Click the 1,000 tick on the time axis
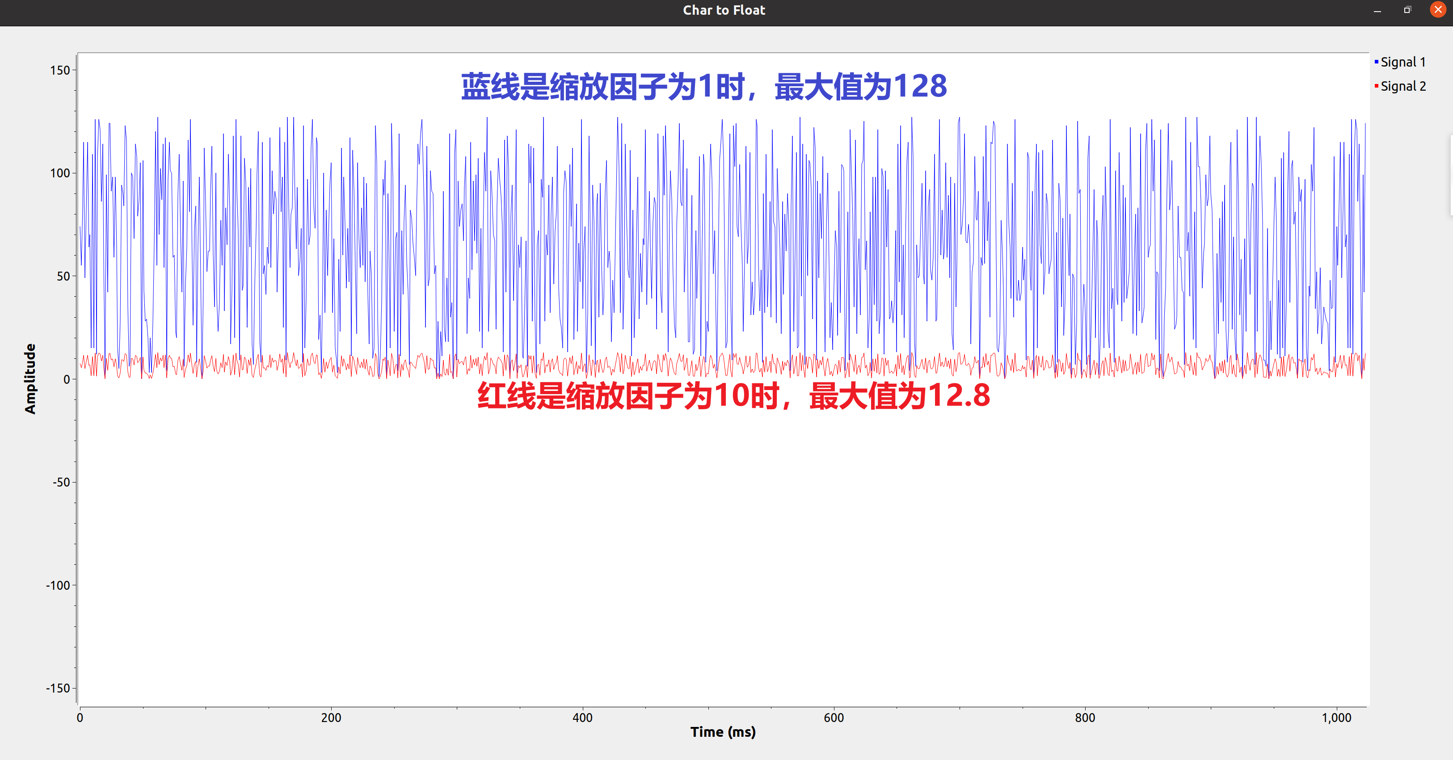The image size is (1453, 760). pyautogui.click(x=1337, y=717)
